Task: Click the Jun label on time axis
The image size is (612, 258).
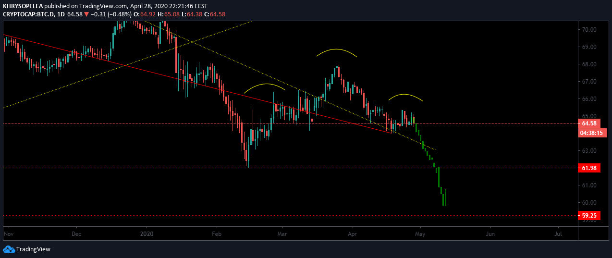Action: tap(490, 234)
